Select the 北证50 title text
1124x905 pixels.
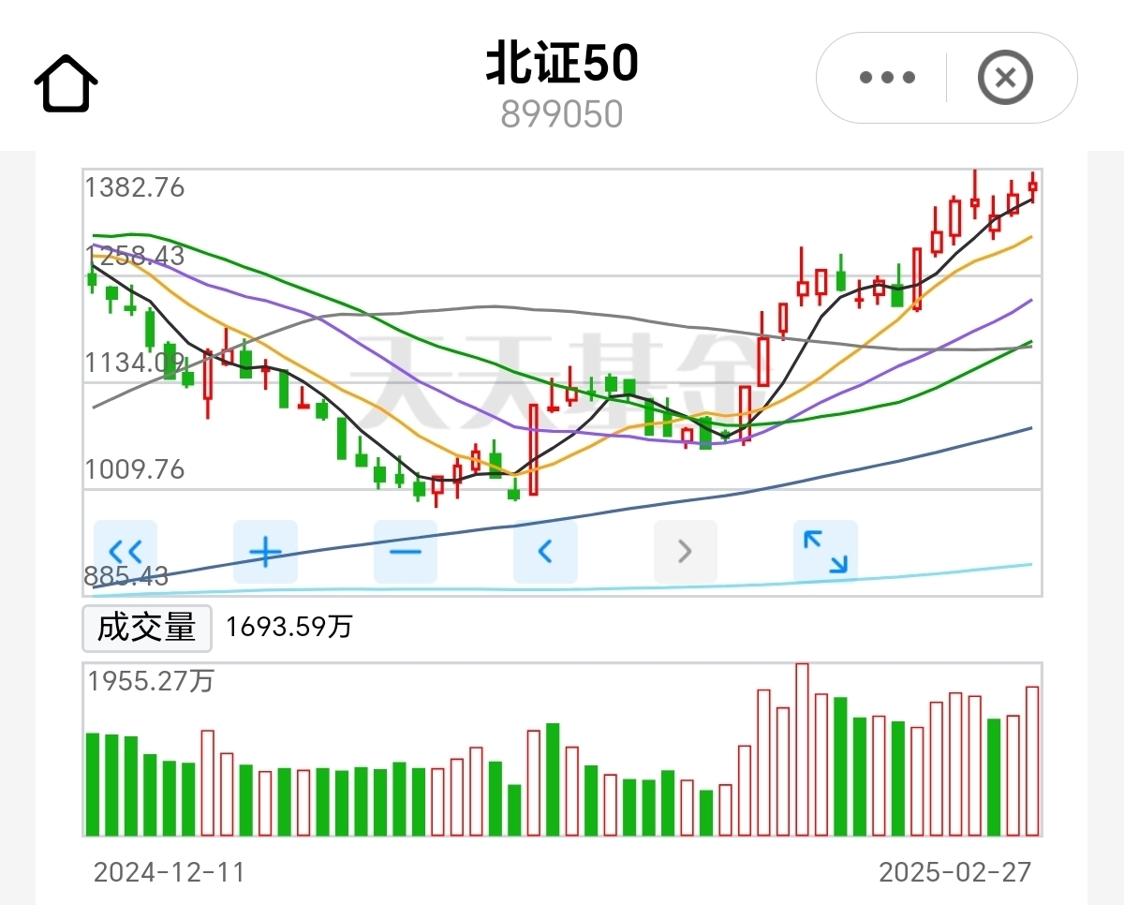coord(562,64)
